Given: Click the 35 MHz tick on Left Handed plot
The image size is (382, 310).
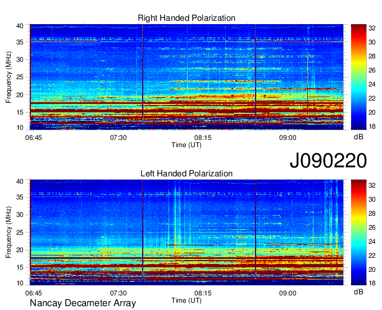Looking at the screenshot, I should point(20,197).
